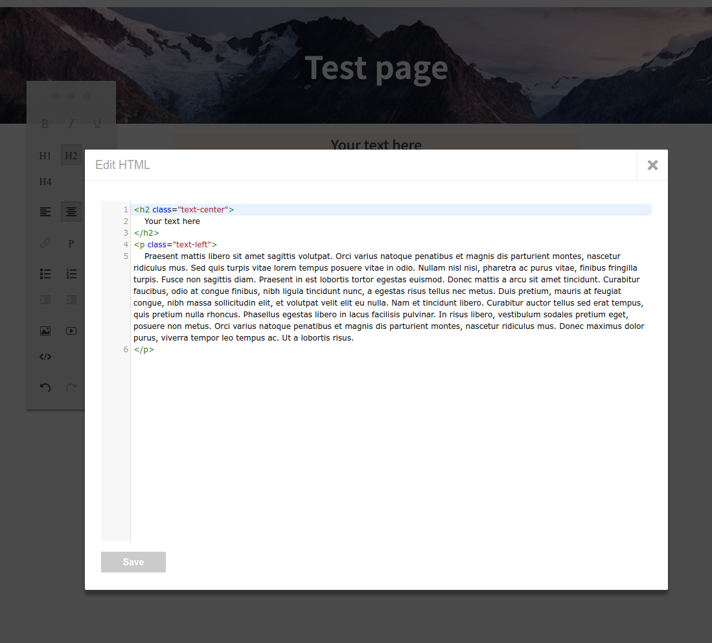Increase indent using the indent icon

click(45, 300)
